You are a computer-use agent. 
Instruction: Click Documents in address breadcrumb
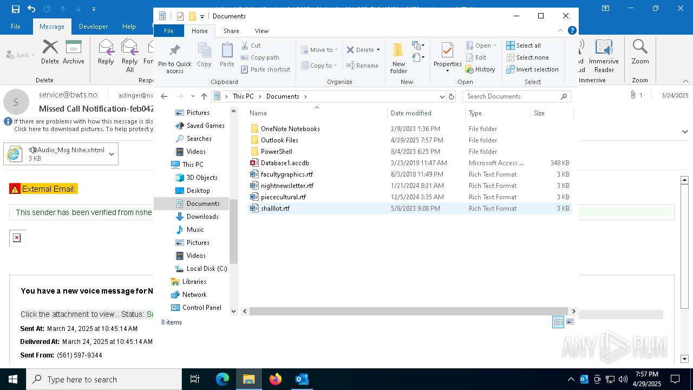pyautogui.click(x=283, y=96)
